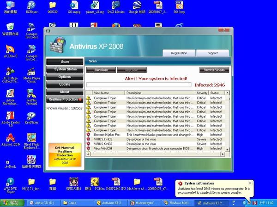Select Scan in the left sidebar
Screen dimensions: 277x207
pos(65,62)
